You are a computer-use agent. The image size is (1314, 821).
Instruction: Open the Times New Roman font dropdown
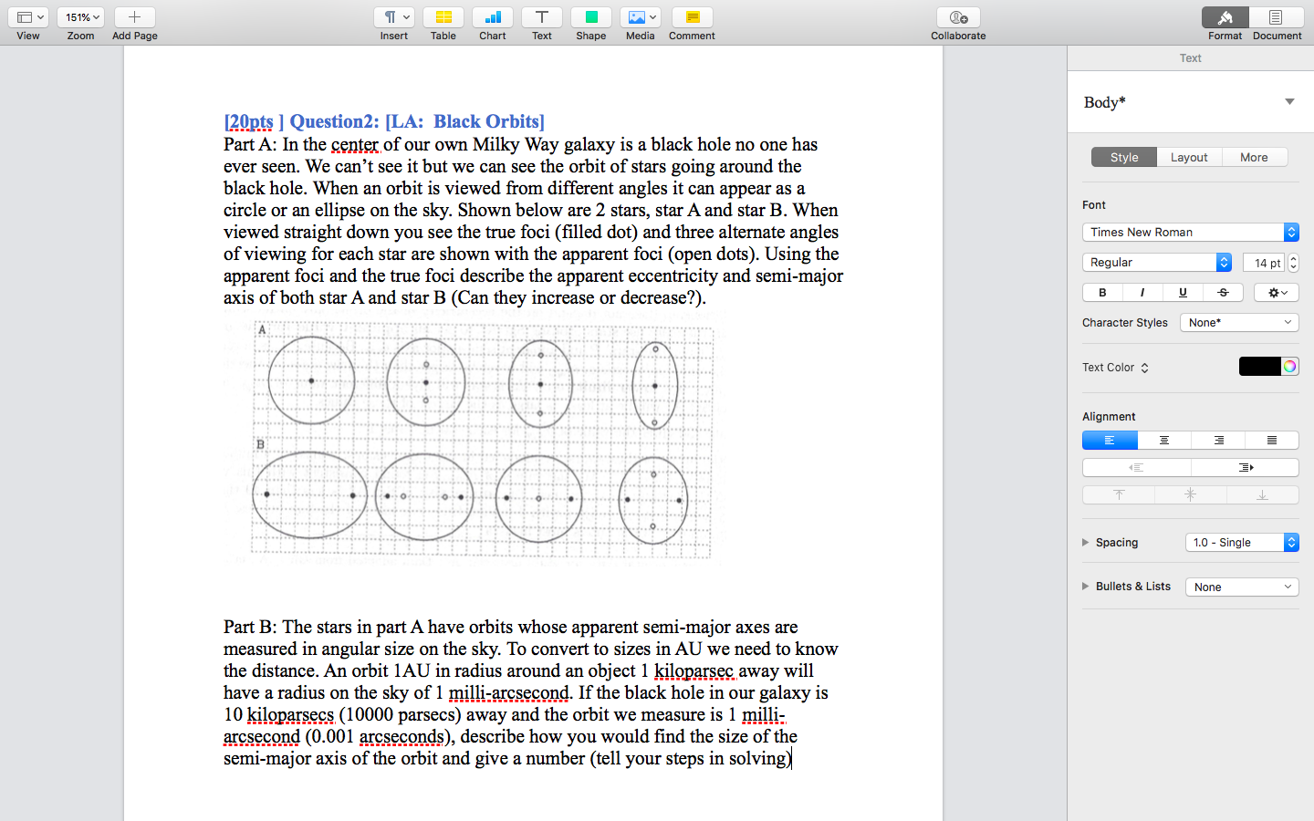(x=1190, y=233)
